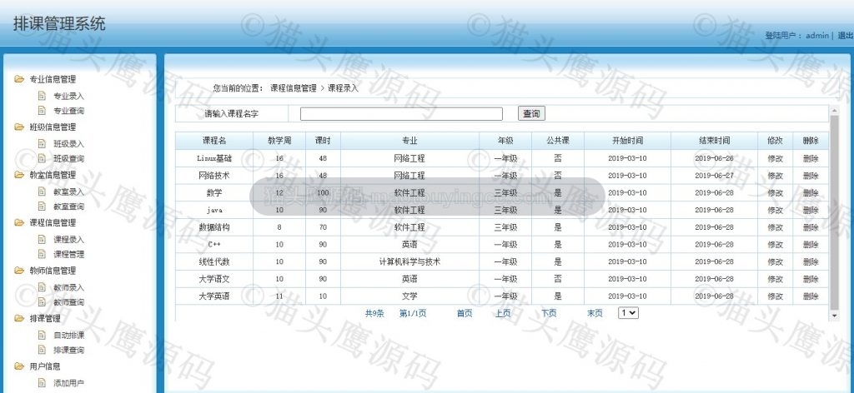Click folder icon beside 教师信息管理
This screenshot has height=393, width=854.
(19, 270)
